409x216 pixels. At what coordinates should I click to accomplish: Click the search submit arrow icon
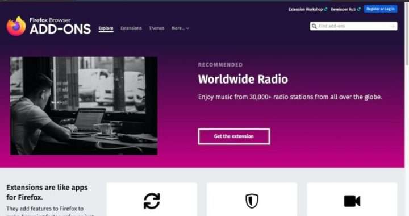393,26
